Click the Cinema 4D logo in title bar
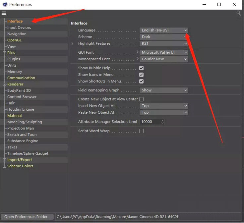The image size is (244, 223). (x=5, y=4)
